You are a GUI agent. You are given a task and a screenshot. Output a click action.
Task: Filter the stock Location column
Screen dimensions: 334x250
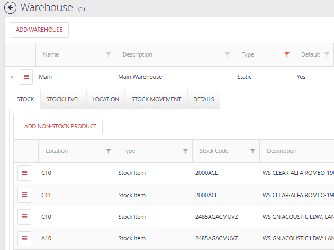(109, 151)
